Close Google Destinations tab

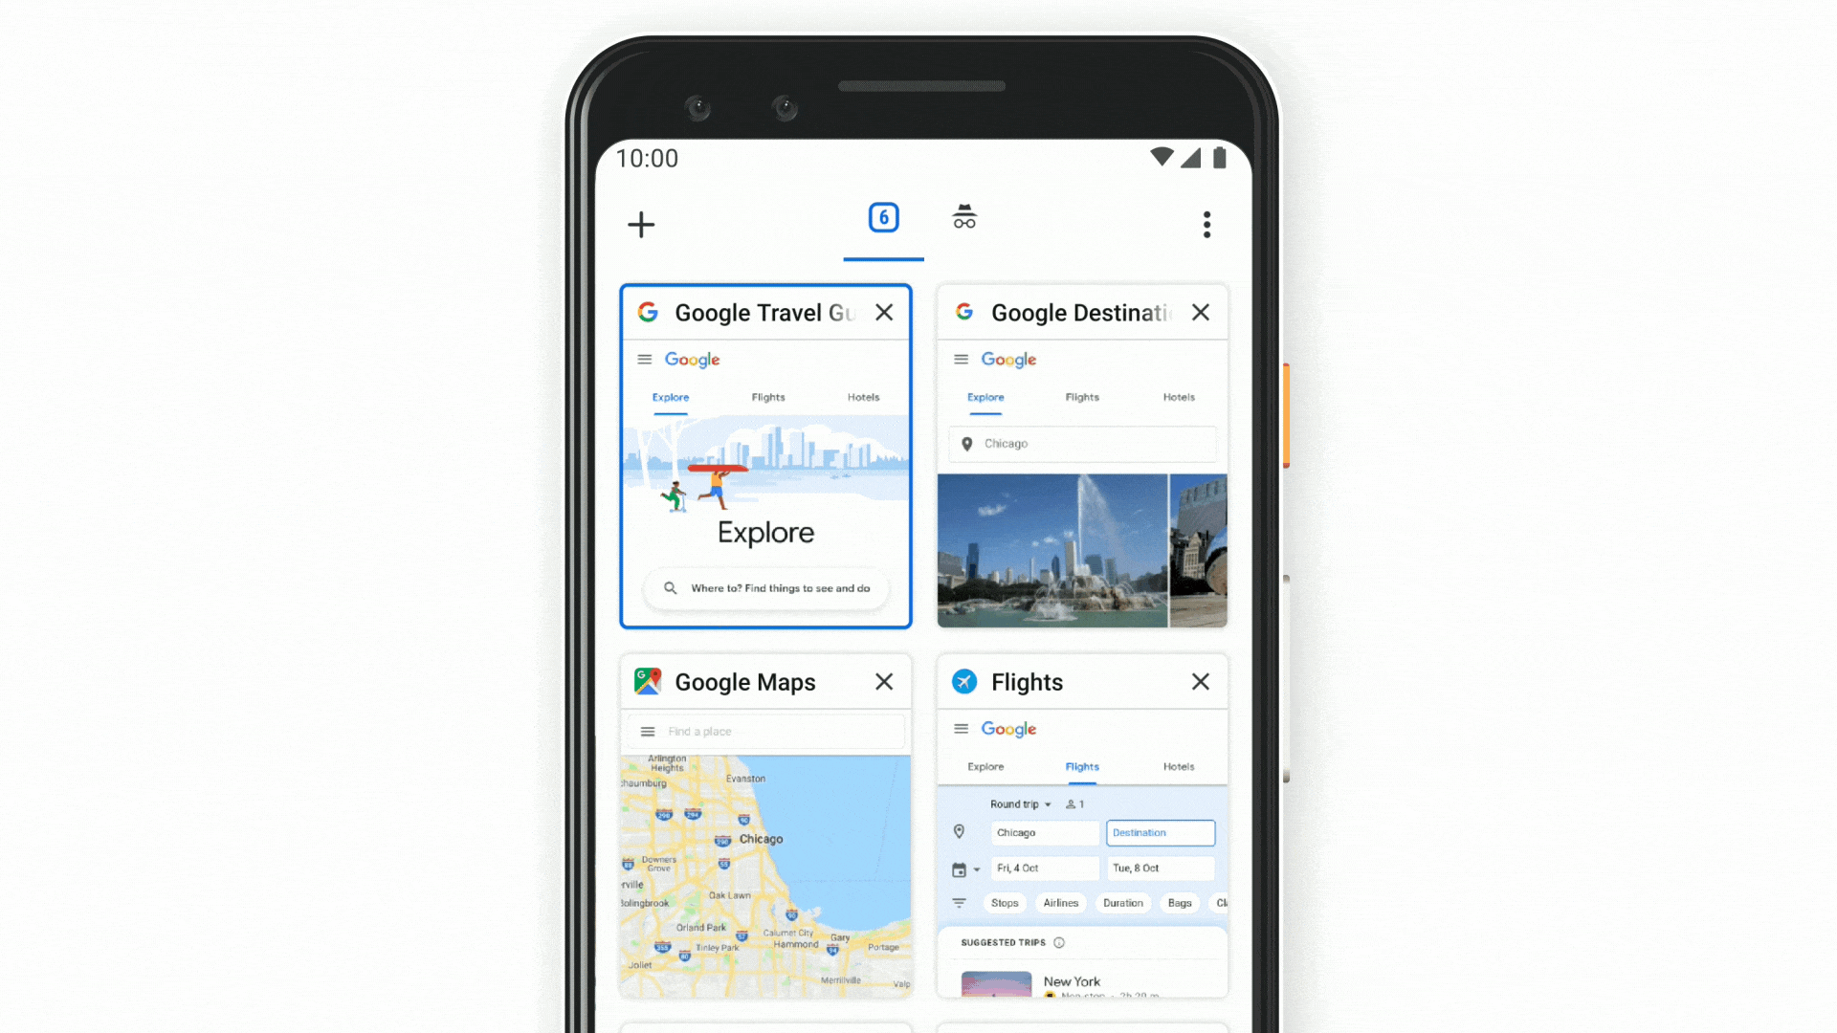tap(1200, 312)
